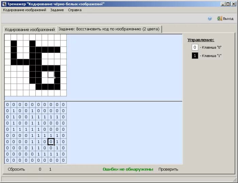Click the gray-outlined selected pixel in the image
The width and height of the screenshot is (238, 183).
(51, 74)
